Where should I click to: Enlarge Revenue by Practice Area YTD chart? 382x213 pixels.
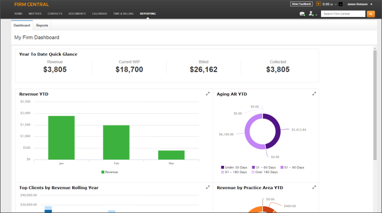pos(314,187)
